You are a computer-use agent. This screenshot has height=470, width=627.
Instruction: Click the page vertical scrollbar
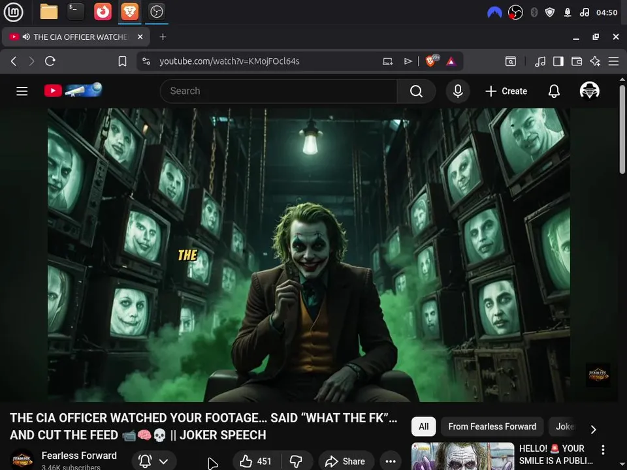click(x=622, y=129)
